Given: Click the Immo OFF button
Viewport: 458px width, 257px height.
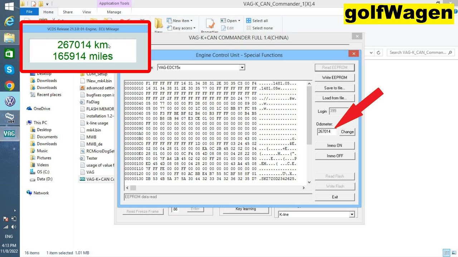Looking at the screenshot, I should 335,156.
